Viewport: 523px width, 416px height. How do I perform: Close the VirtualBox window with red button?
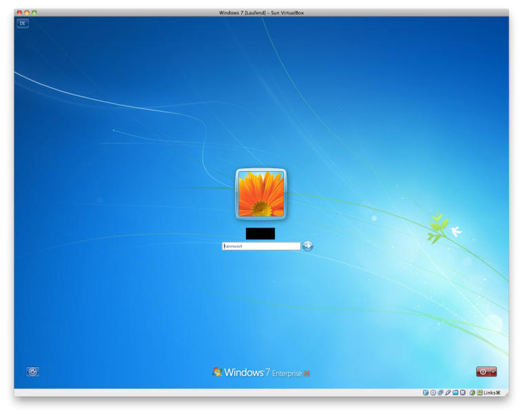[19, 12]
